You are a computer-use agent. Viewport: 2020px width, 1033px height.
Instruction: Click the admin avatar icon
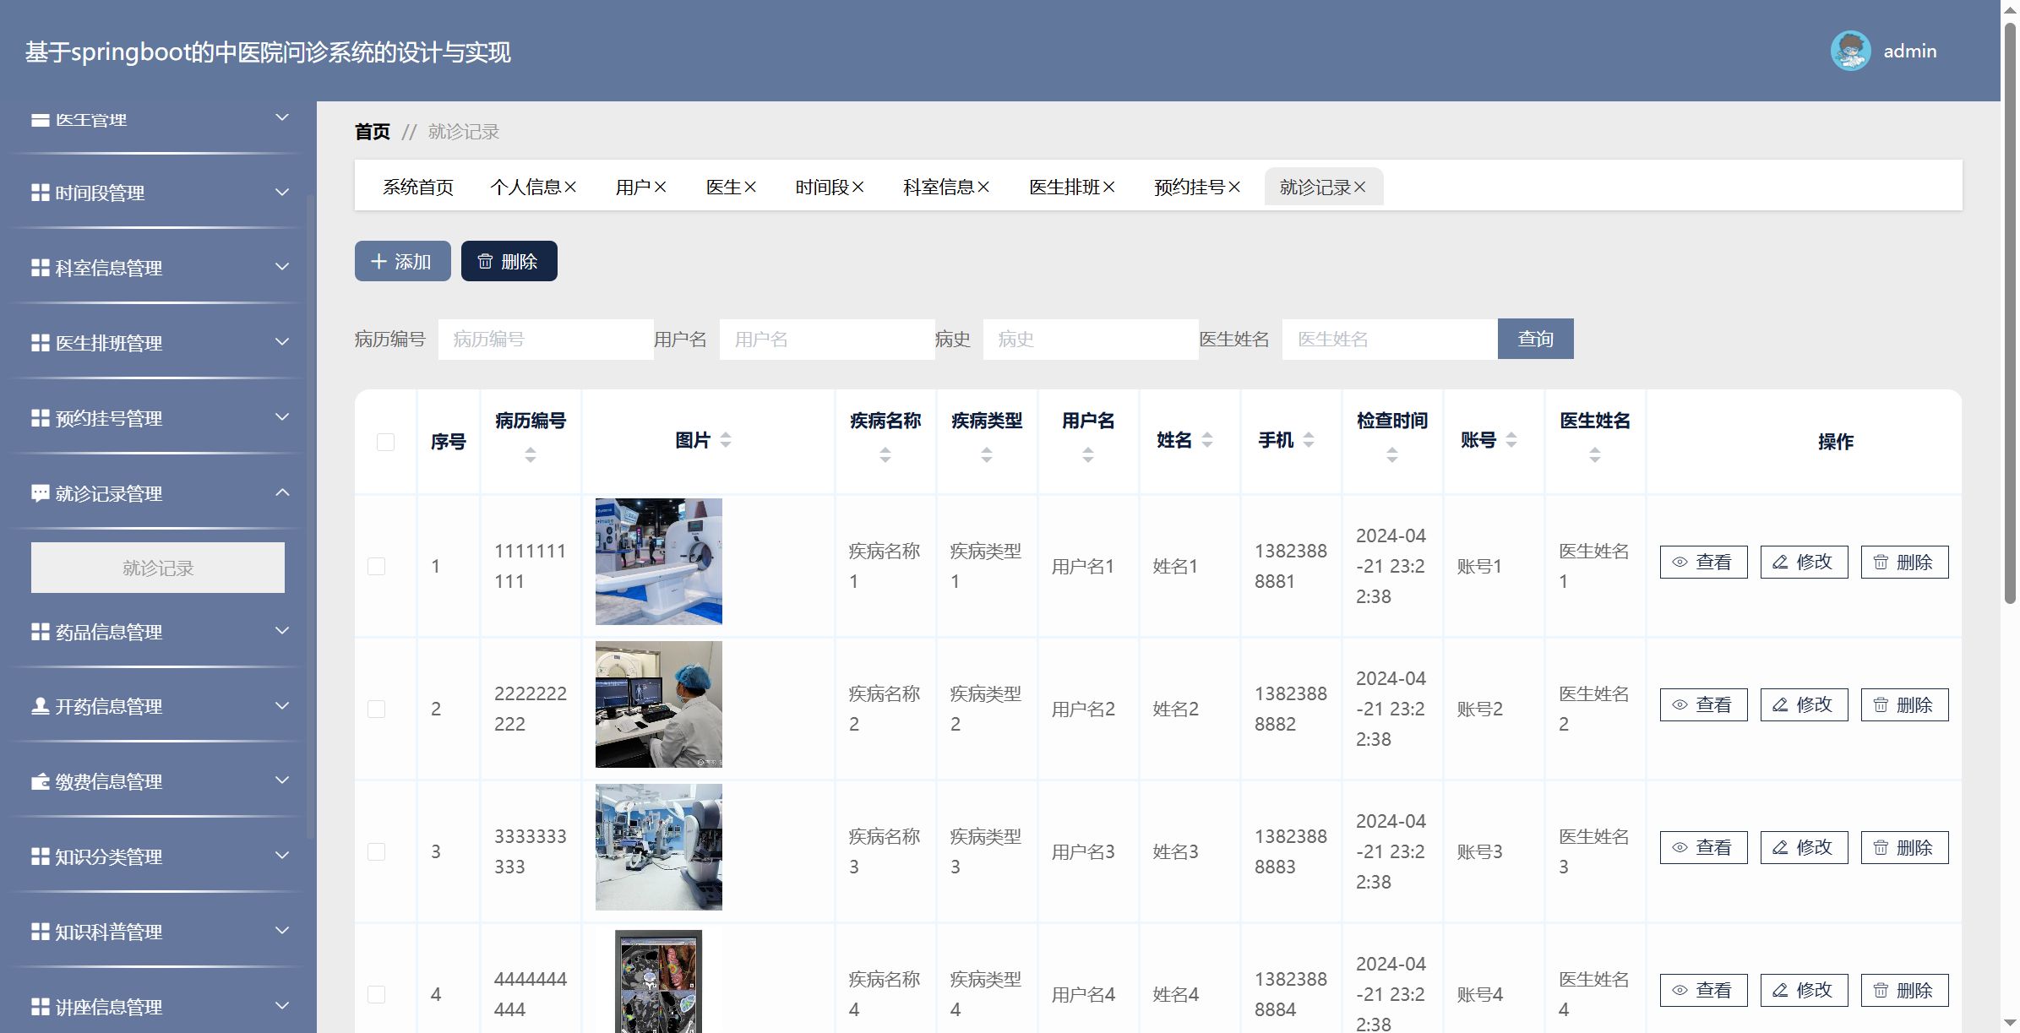coord(1849,52)
